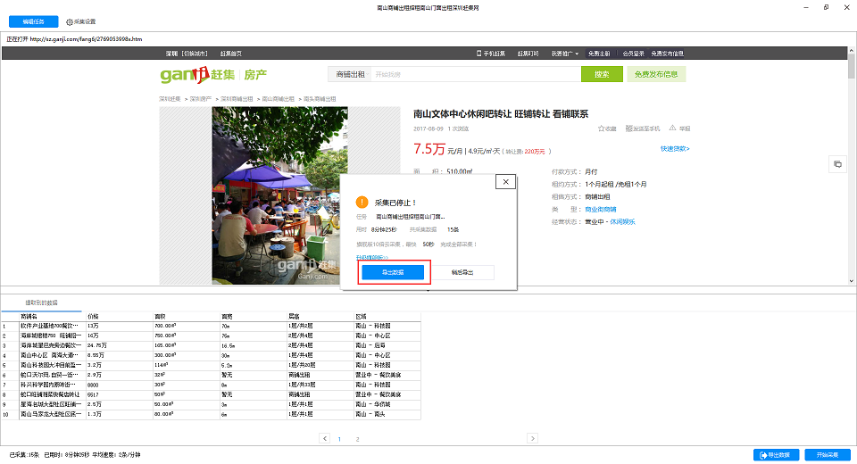Click 稍后导出 in the dialog

click(462, 272)
